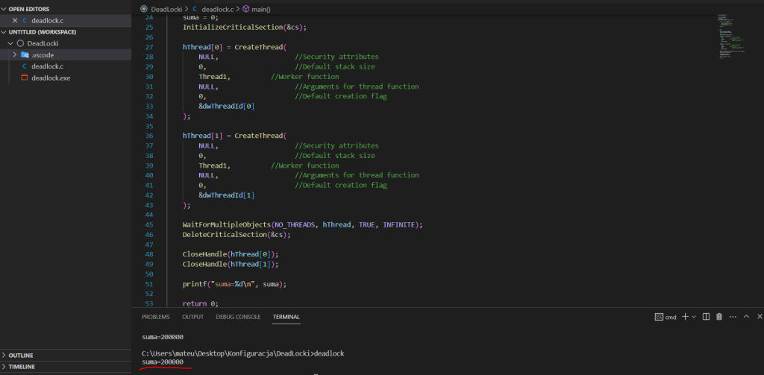764x375 pixels.
Task: Kill the terminal using the trash icon
Action: pyautogui.click(x=719, y=317)
